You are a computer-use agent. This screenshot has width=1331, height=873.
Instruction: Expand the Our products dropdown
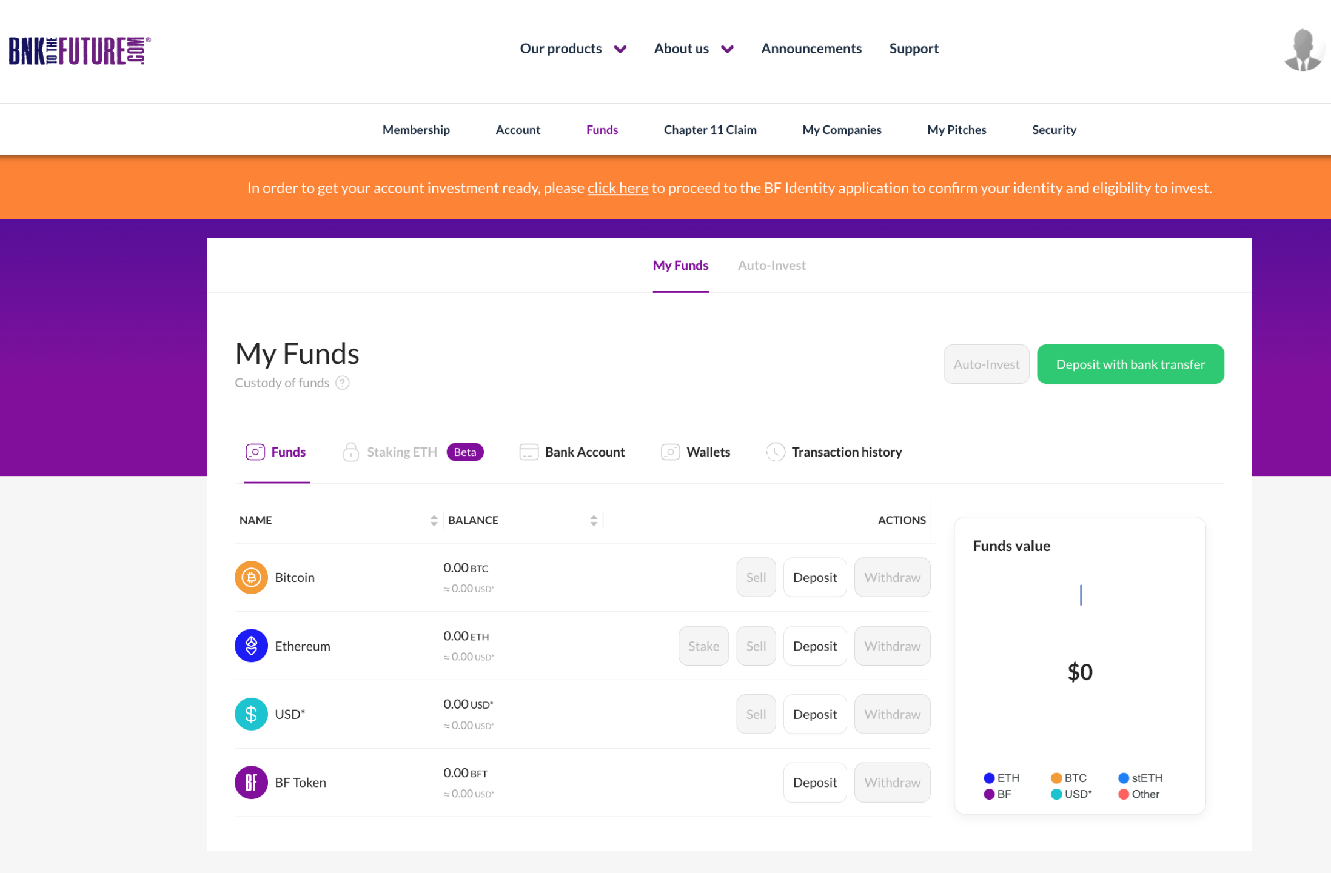572,48
